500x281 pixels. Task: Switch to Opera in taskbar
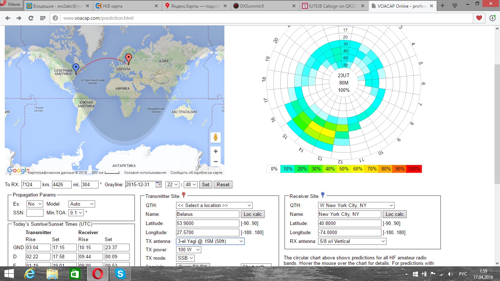98,274
